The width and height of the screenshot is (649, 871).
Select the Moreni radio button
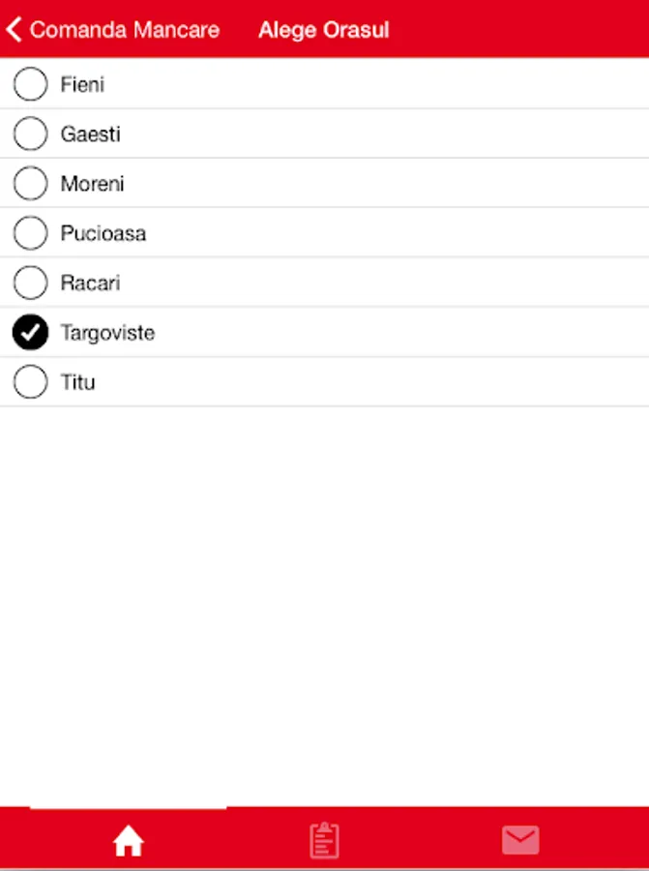(x=30, y=183)
